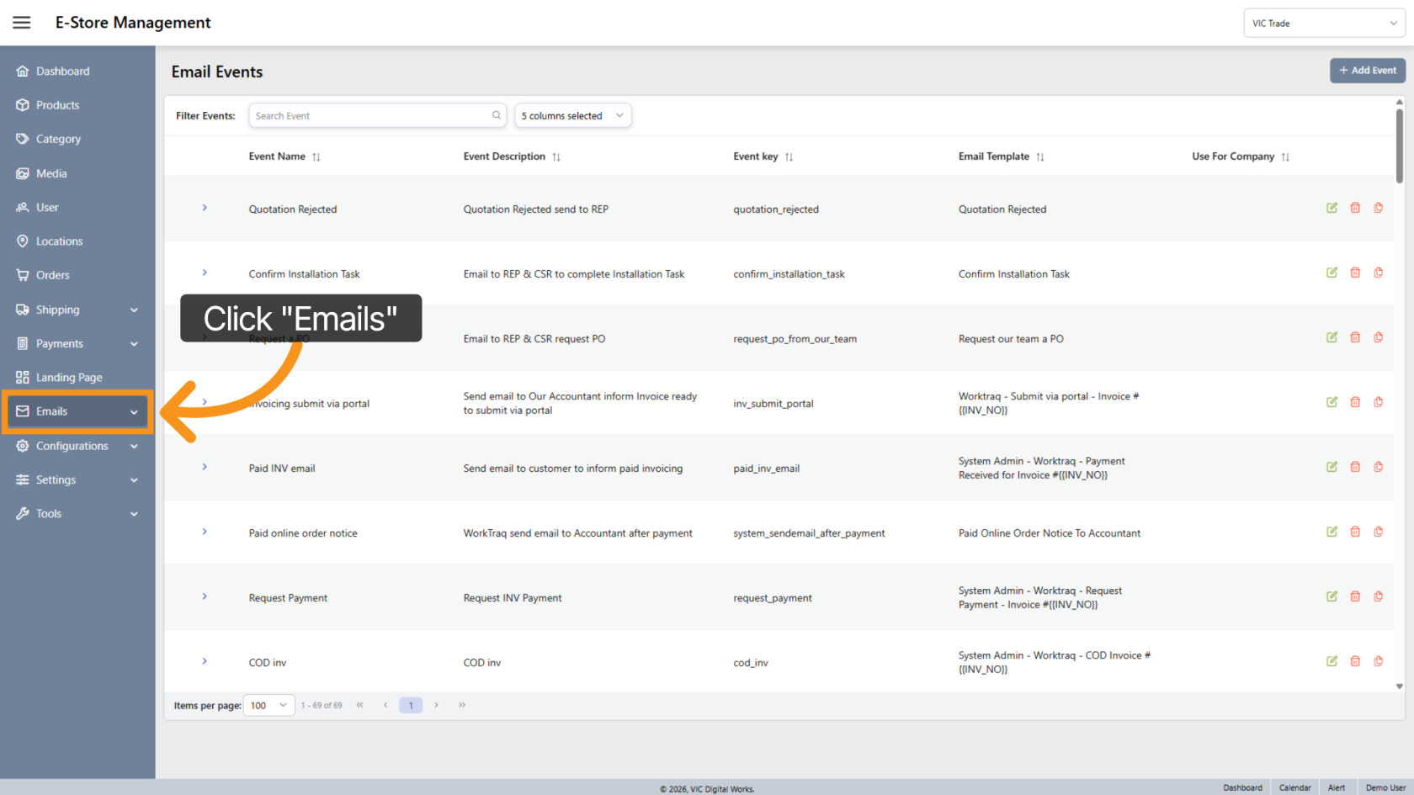Edit the Quotation Rejected event
This screenshot has height=795, width=1414.
(x=1332, y=207)
